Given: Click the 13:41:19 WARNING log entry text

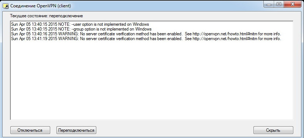Looking at the screenshot, I should (146, 39).
